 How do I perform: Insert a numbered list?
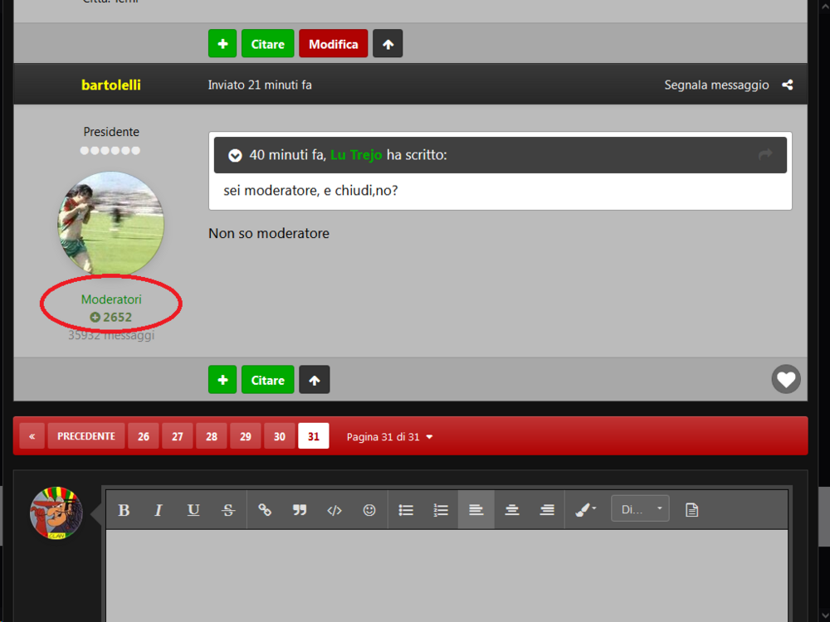click(x=441, y=510)
